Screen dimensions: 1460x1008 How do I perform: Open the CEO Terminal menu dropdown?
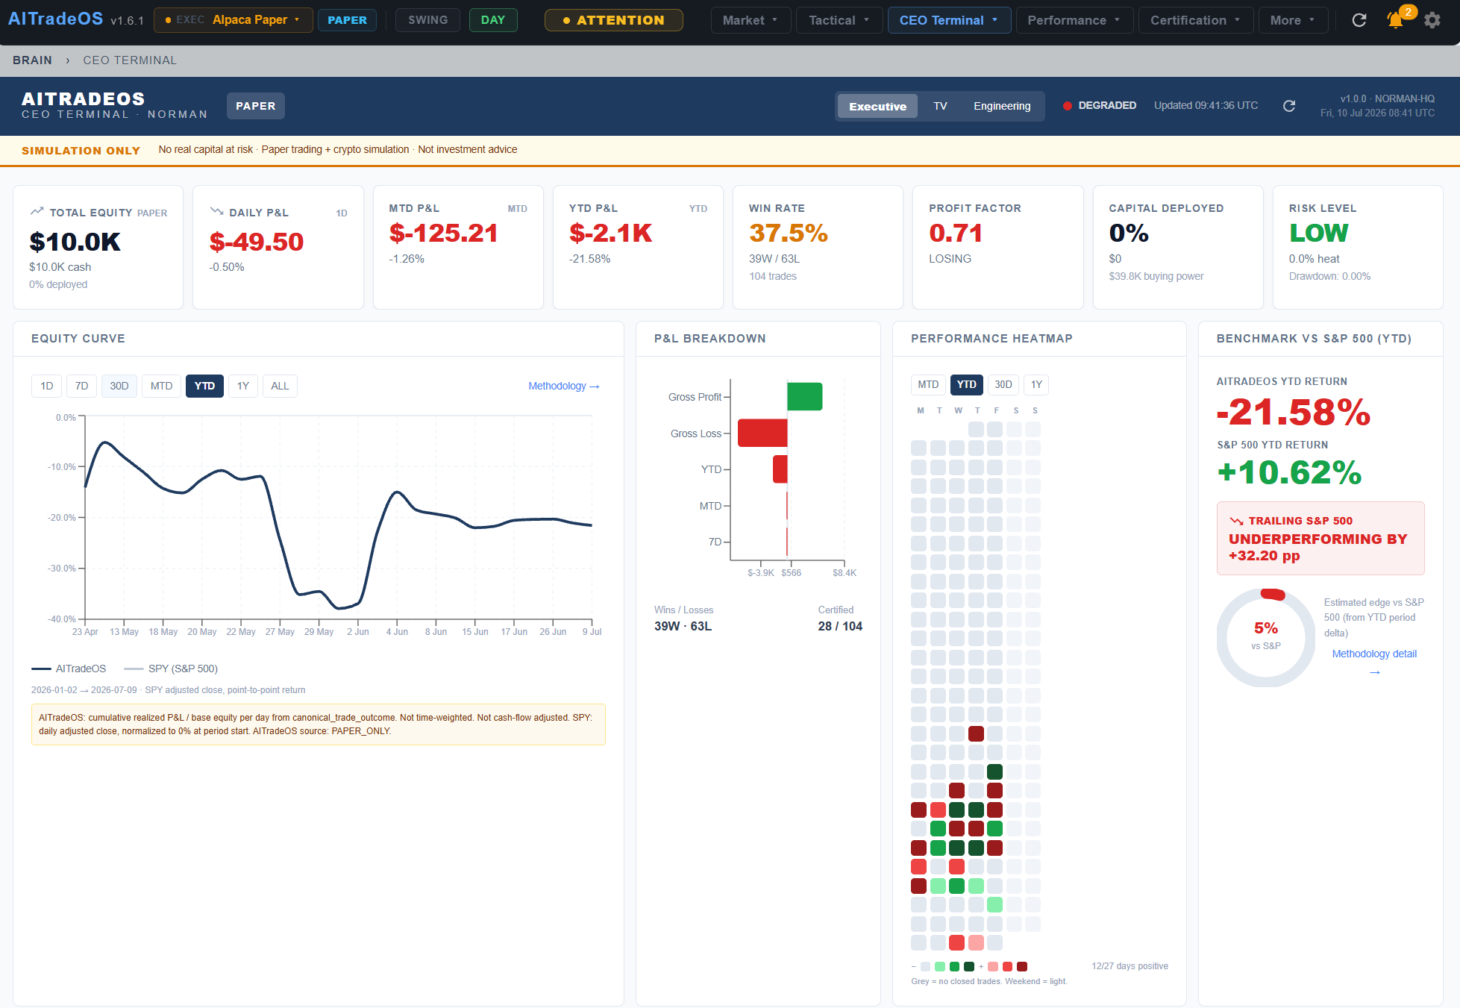(x=949, y=20)
